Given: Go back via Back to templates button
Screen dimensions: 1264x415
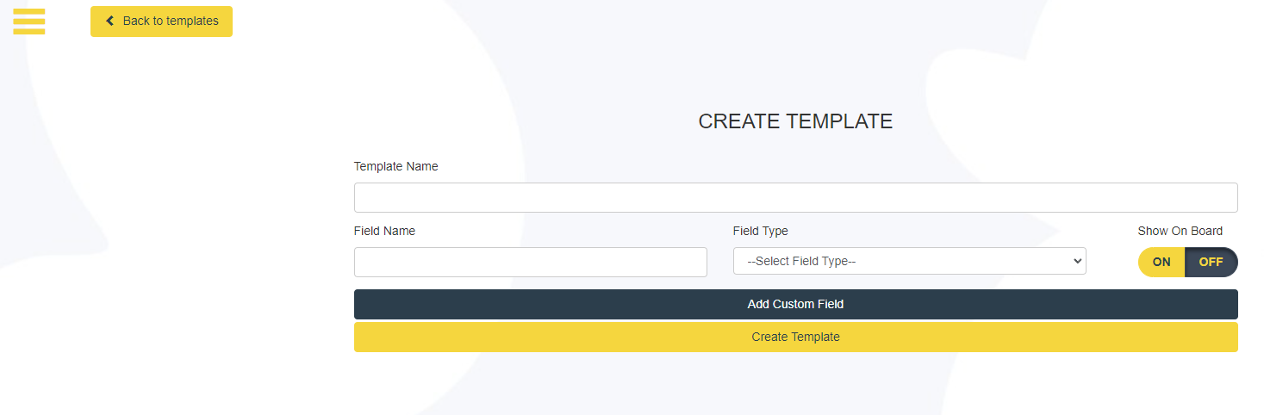Looking at the screenshot, I should tap(161, 22).
